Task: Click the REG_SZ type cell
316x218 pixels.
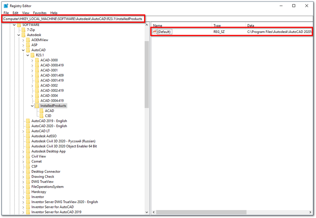Action: pos(219,32)
